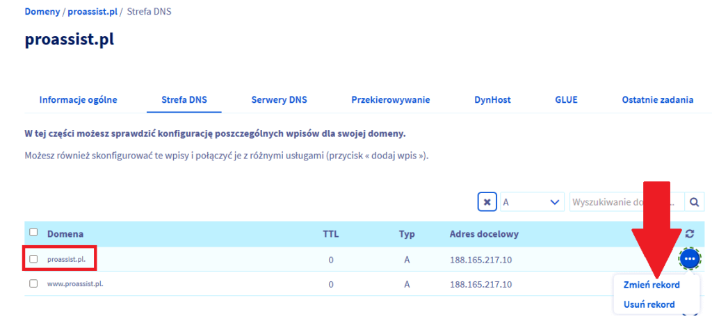Click the search magnifier icon
The height and width of the screenshot is (323, 712).
[x=693, y=202]
